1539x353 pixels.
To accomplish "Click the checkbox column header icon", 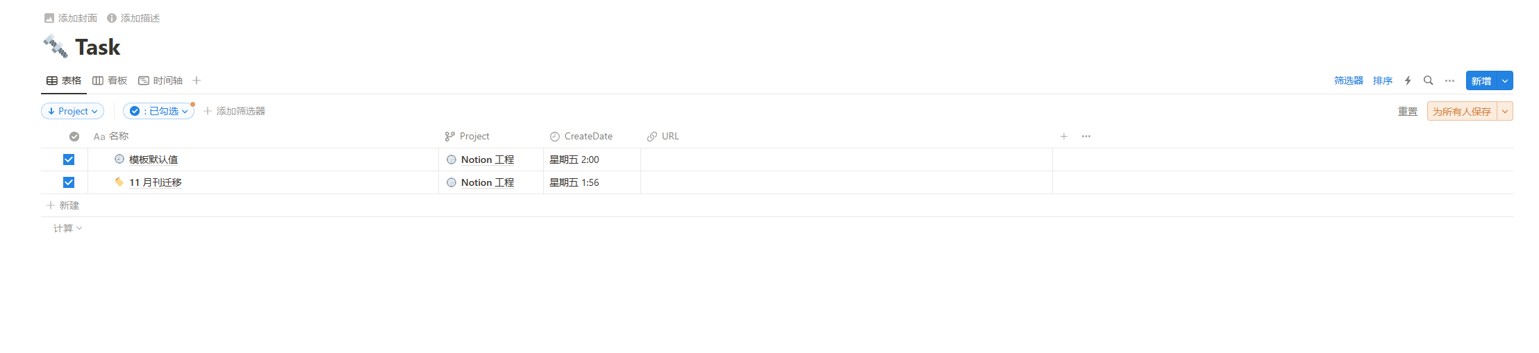I will pyautogui.click(x=74, y=137).
